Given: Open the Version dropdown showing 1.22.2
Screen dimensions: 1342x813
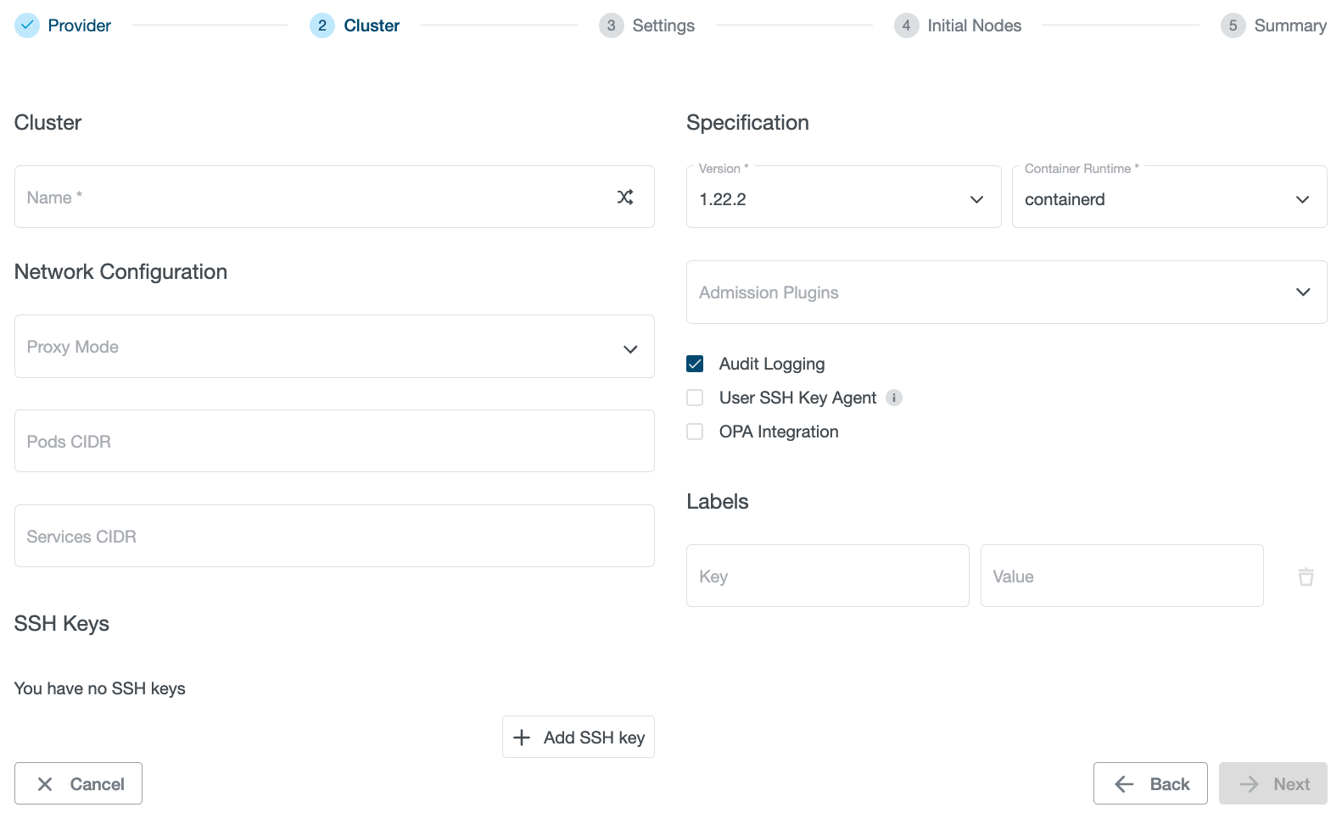Looking at the screenshot, I should pos(843,197).
